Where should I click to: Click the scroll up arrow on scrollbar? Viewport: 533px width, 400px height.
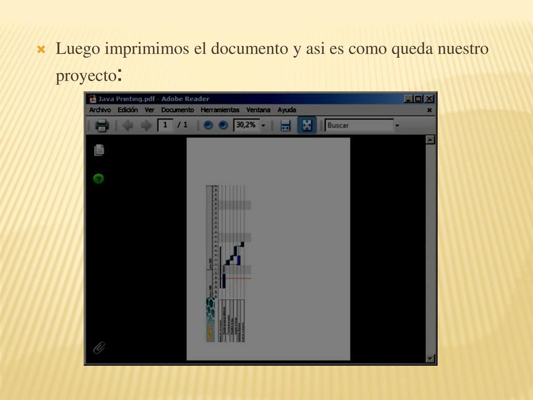pyautogui.click(x=430, y=140)
